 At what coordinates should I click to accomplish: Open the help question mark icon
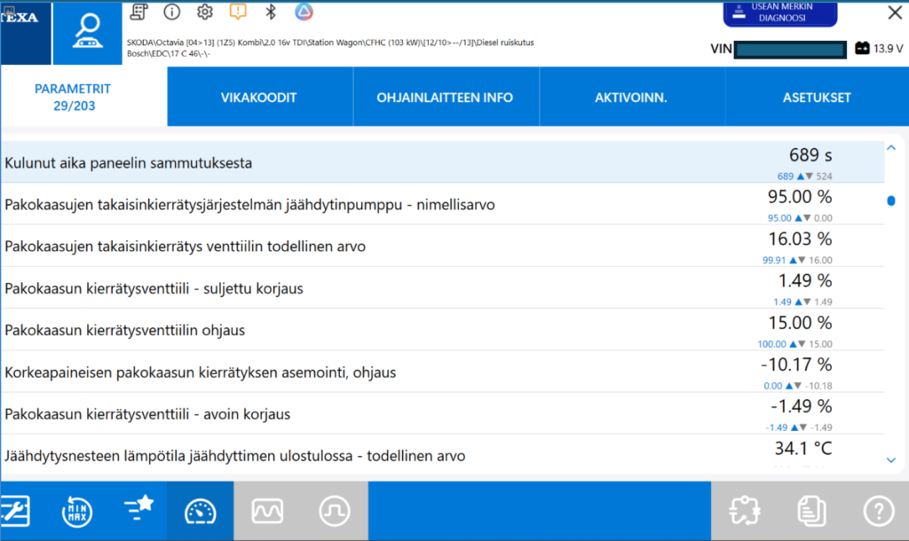pyautogui.click(x=879, y=511)
